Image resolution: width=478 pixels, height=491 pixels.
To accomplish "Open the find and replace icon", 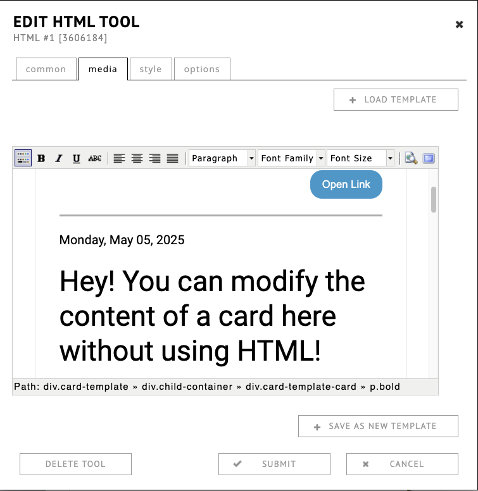I will [x=411, y=158].
